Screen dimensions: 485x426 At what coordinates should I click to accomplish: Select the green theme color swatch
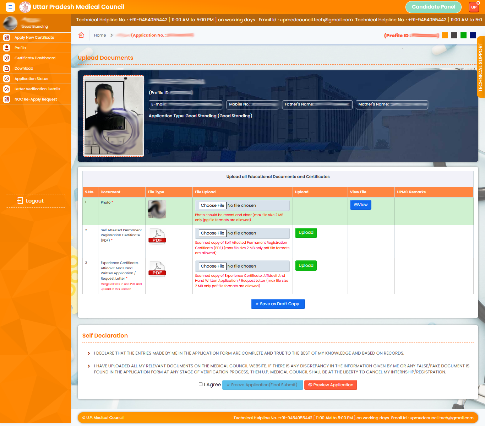click(x=463, y=35)
